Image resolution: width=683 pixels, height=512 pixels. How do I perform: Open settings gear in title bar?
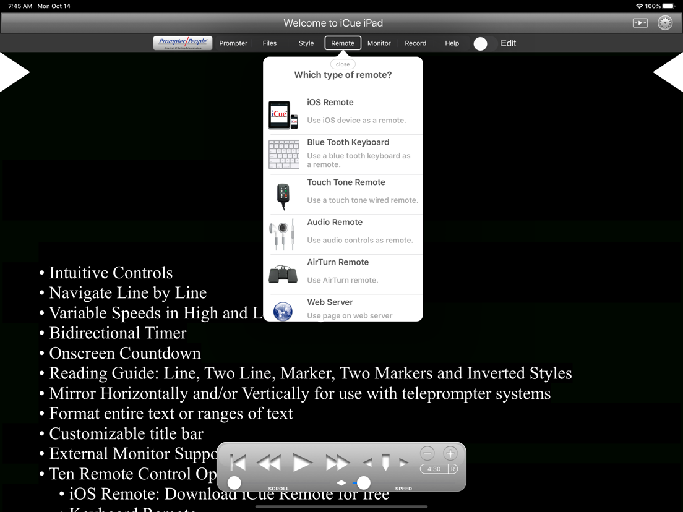pyautogui.click(x=665, y=23)
